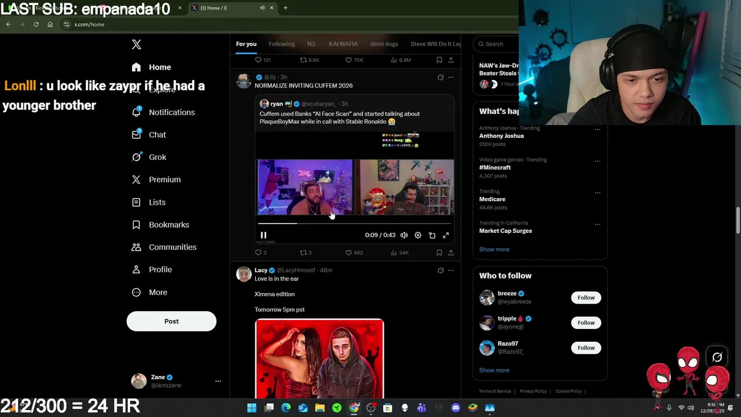Screen dimensions: 741x417
Task: Switch to the Following tab
Action: (282, 44)
